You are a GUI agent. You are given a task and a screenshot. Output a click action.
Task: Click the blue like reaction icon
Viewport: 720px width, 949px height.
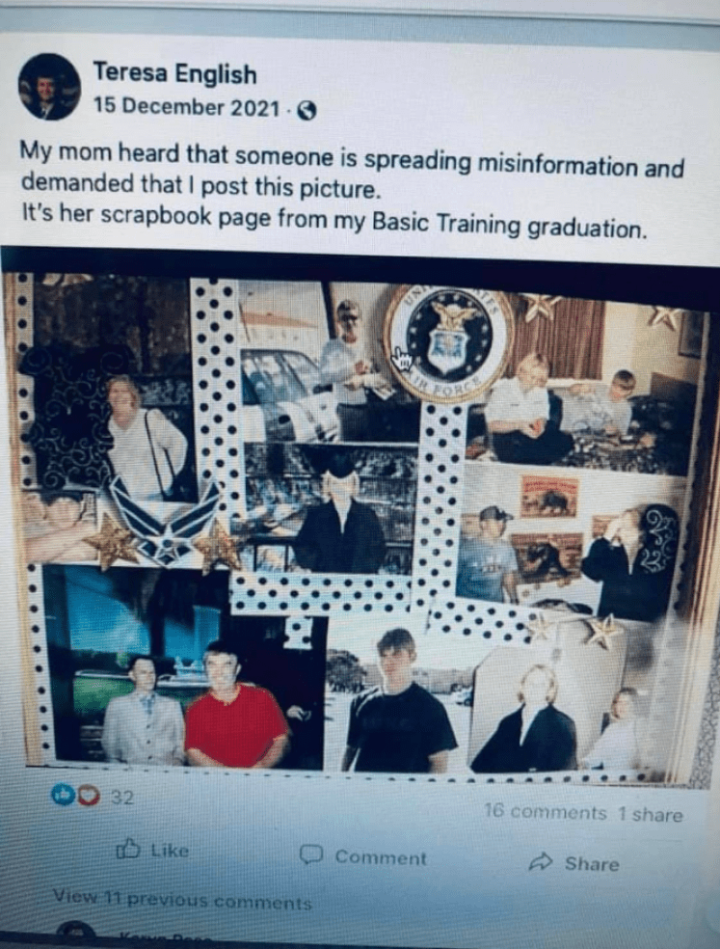63,794
